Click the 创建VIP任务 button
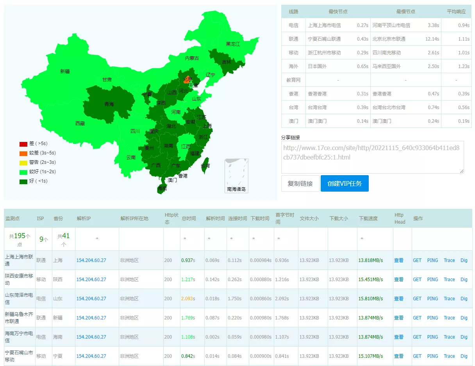The width and height of the screenshot is (475, 366). click(344, 183)
